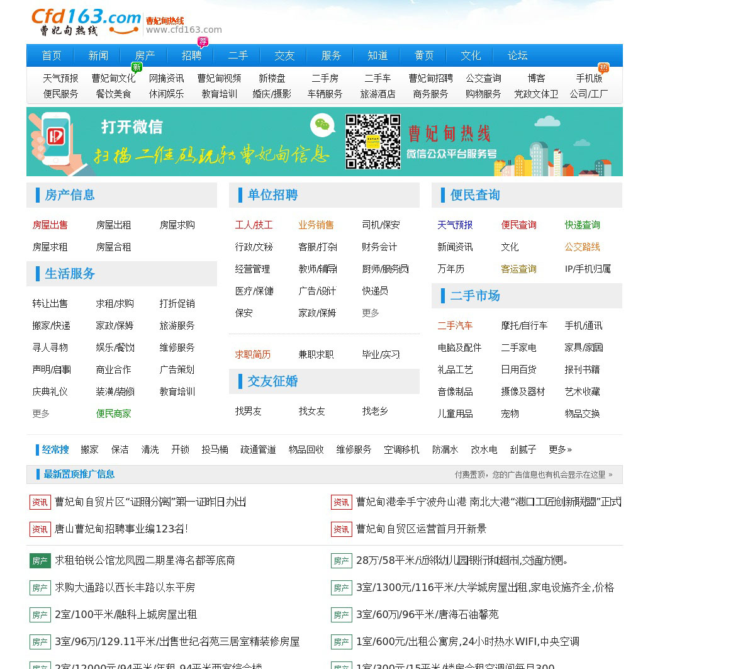The width and height of the screenshot is (755, 669).
Task: Expand 更多 under 生活服务 categories
Action: coord(41,414)
